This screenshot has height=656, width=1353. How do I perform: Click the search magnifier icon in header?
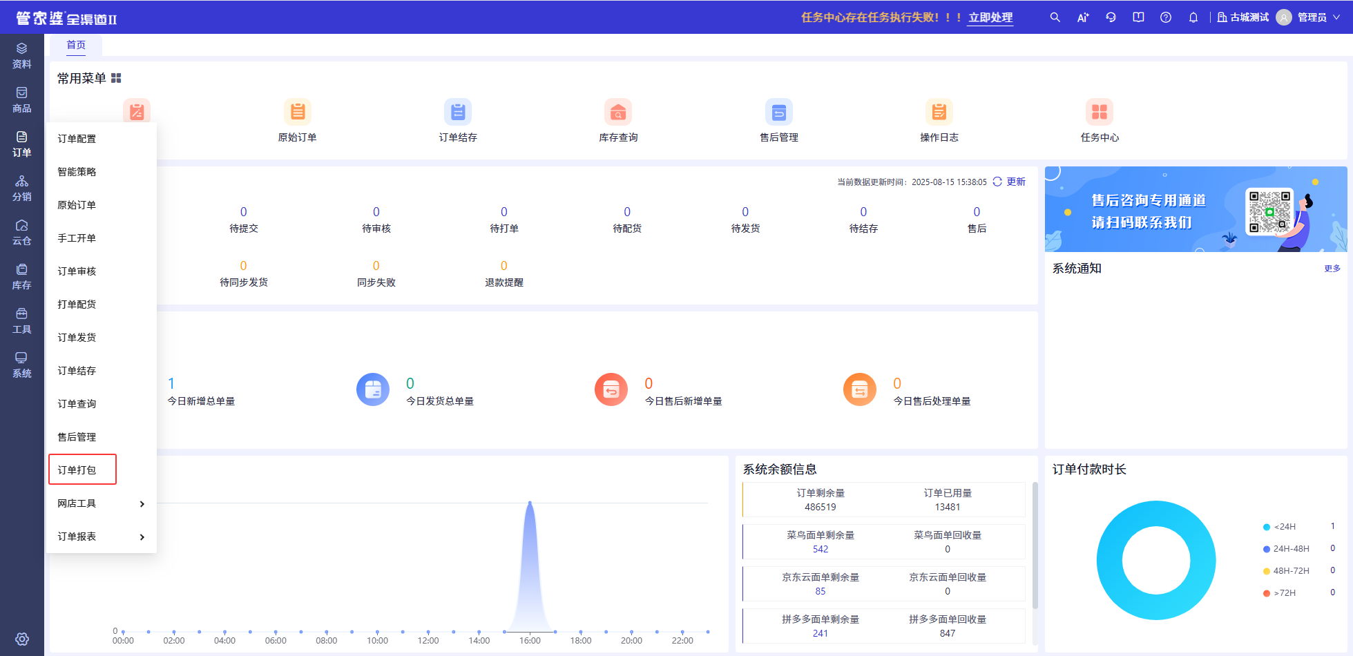click(1055, 17)
